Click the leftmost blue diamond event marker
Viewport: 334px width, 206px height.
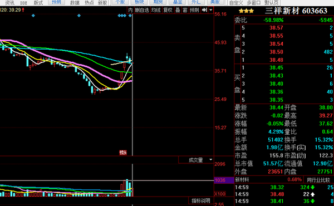33,16
